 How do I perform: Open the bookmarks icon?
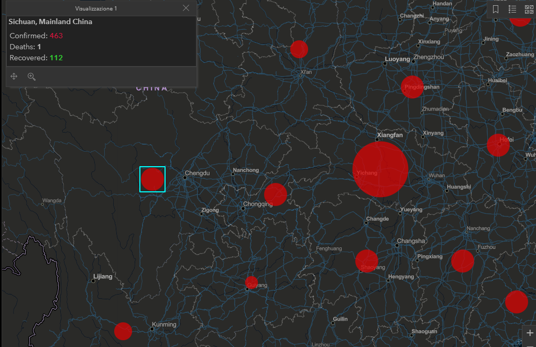click(x=495, y=9)
